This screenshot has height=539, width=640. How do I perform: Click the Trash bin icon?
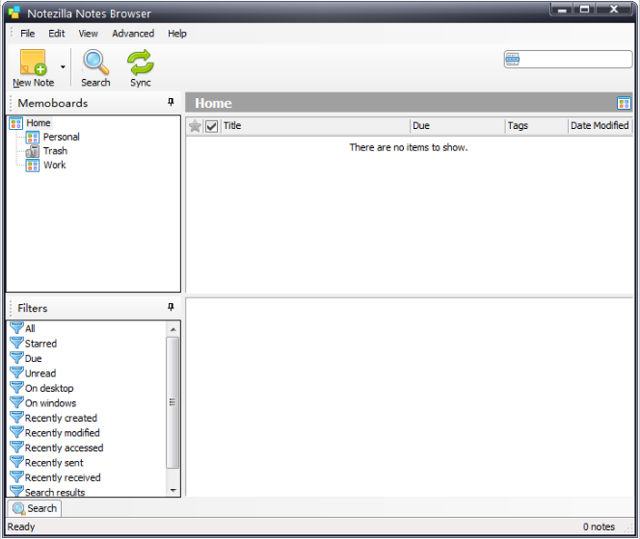[33, 151]
